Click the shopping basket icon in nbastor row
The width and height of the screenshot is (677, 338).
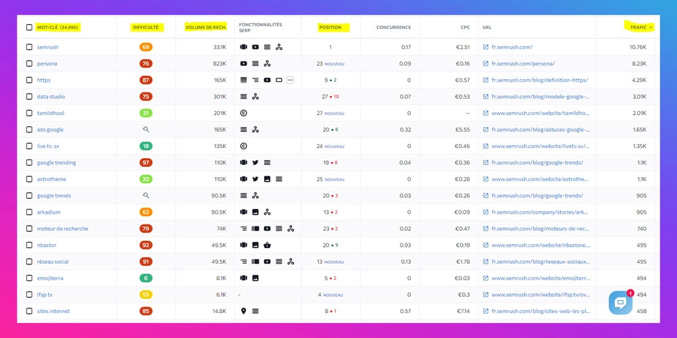point(268,245)
